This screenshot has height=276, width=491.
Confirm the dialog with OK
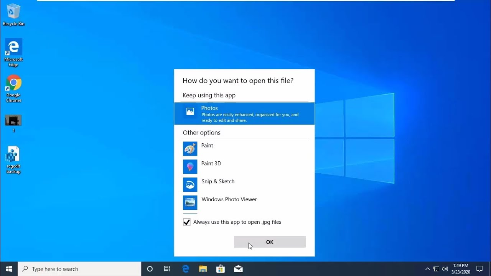[x=270, y=242]
